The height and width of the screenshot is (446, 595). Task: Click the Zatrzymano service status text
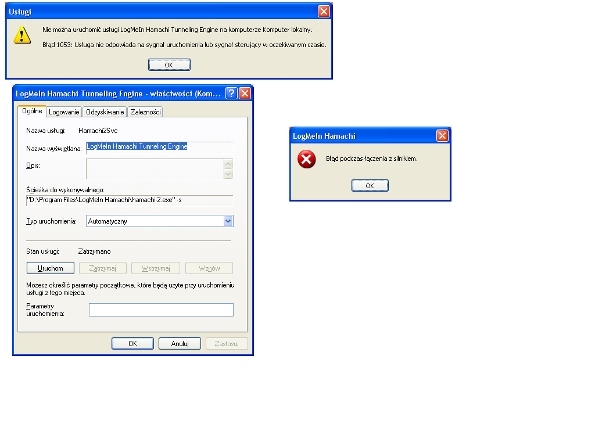(x=95, y=251)
